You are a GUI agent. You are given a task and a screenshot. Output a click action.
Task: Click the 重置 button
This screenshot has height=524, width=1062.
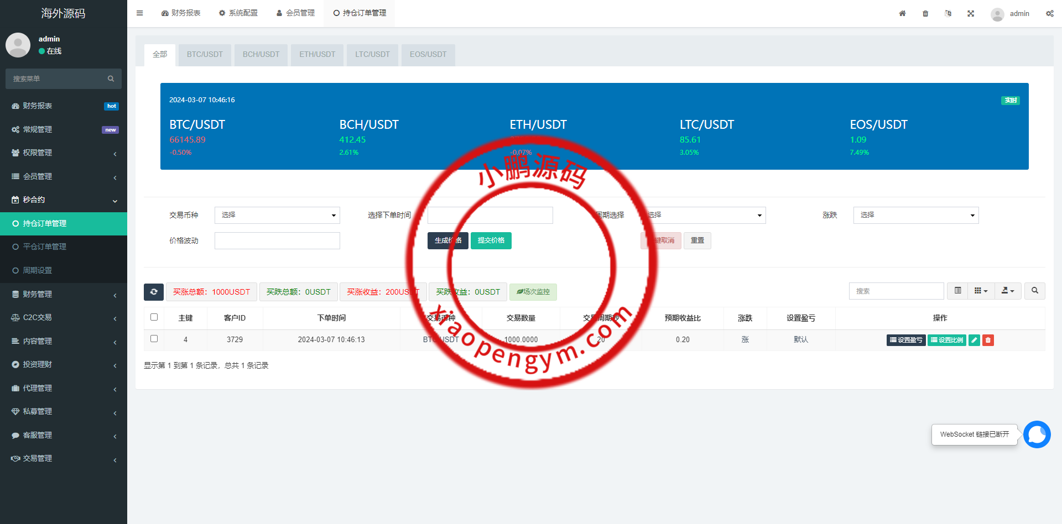(697, 240)
